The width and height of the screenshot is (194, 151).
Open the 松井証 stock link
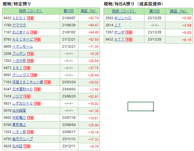click(17, 146)
